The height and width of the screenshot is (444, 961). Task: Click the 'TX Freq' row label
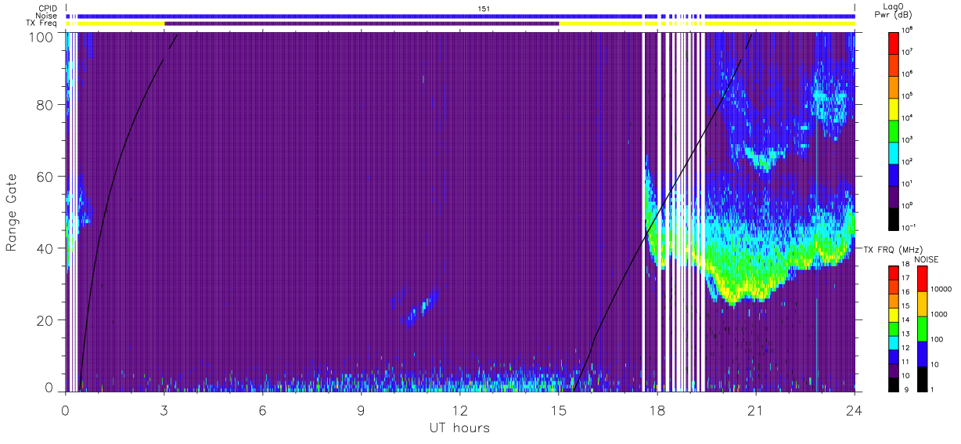pyautogui.click(x=42, y=23)
